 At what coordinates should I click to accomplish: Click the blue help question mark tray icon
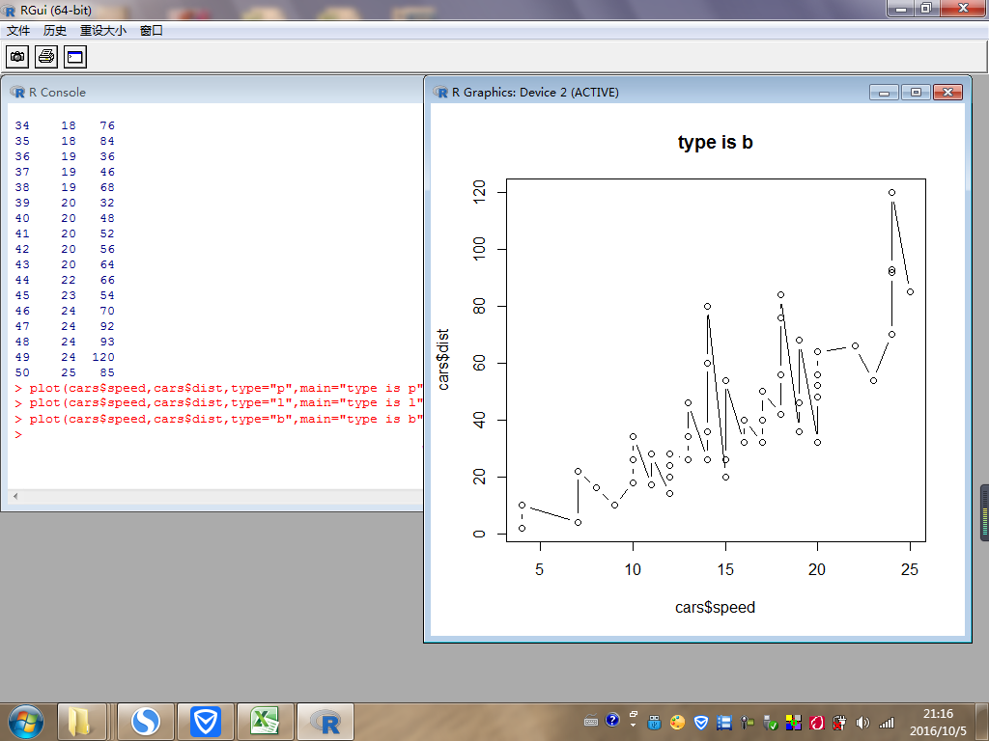tap(611, 720)
